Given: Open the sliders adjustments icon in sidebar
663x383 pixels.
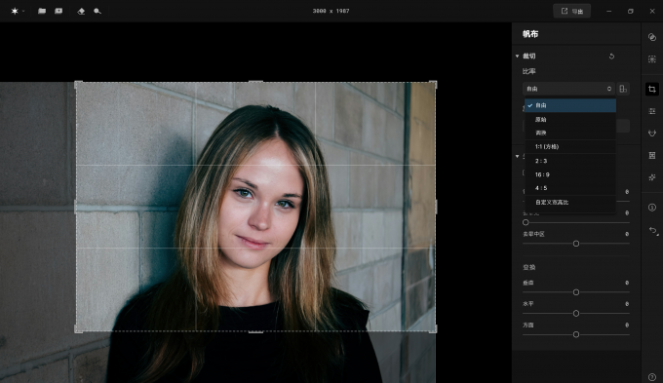Looking at the screenshot, I should (x=652, y=111).
